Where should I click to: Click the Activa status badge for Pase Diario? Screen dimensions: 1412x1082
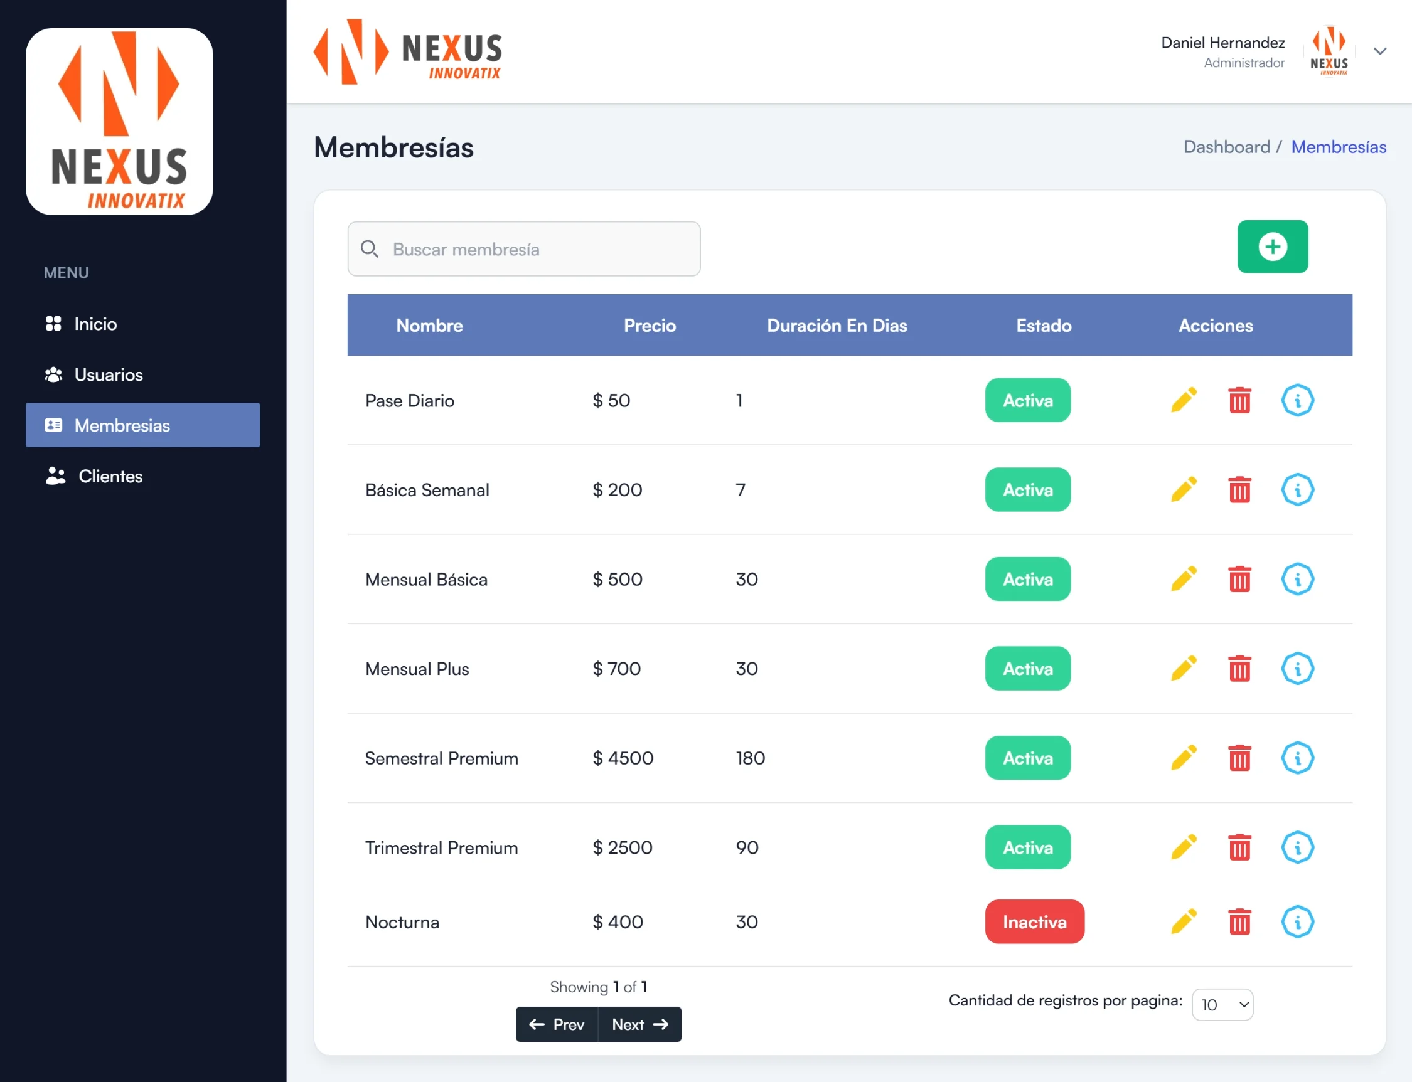tap(1027, 400)
